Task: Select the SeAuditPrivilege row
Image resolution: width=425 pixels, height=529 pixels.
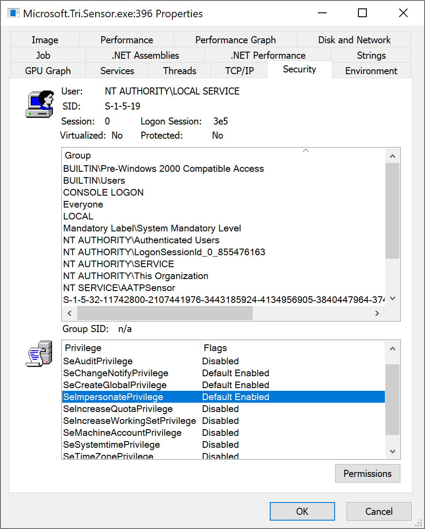Action: 98,361
